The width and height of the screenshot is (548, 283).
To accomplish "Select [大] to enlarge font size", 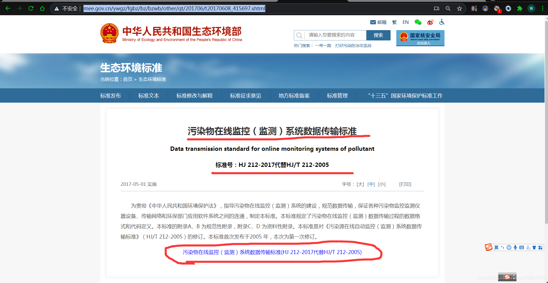I will click(x=360, y=184).
